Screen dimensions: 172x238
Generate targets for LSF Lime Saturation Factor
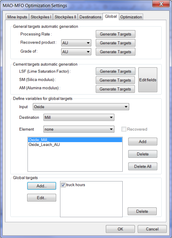click(115, 71)
